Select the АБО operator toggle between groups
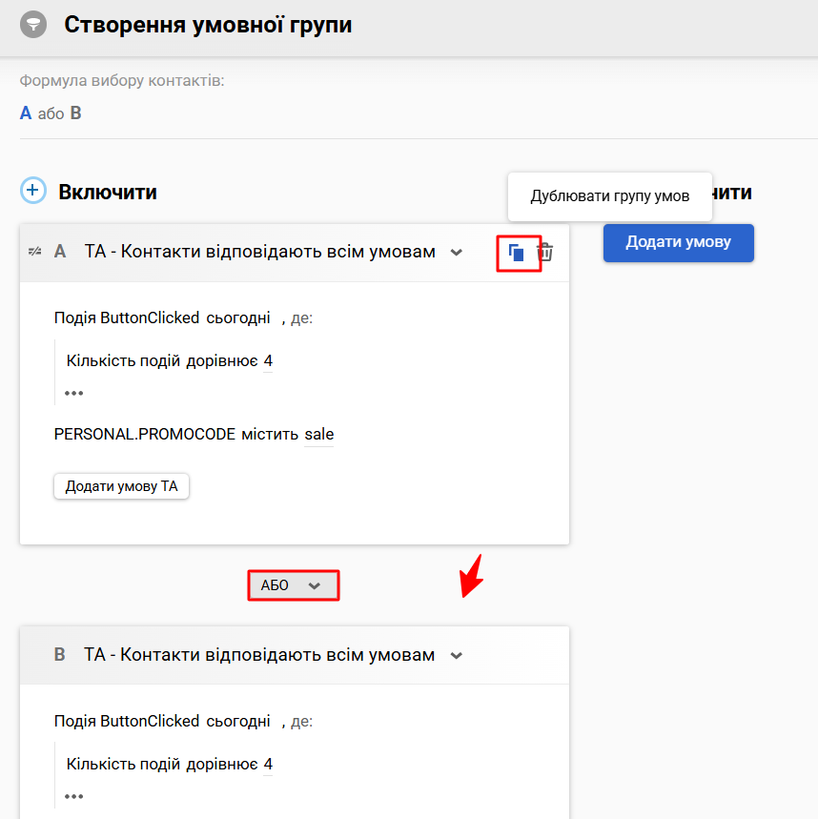Screen dimensions: 818x819 click(293, 585)
